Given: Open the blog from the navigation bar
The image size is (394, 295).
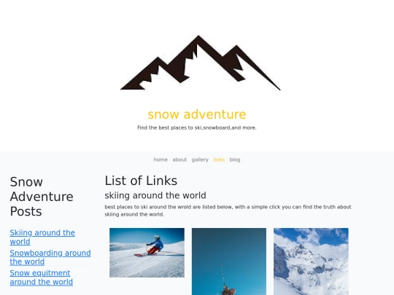Looking at the screenshot, I should point(235,160).
